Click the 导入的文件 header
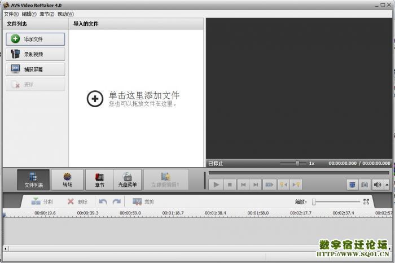The image size is (395, 263). point(86,24)
